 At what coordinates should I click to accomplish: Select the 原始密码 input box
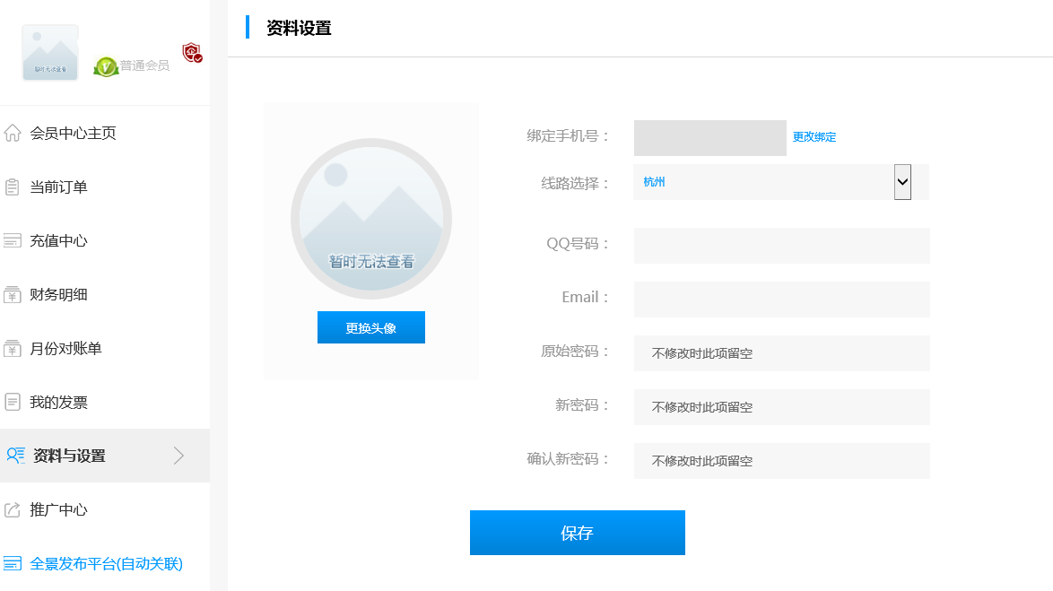pos(781,353)
